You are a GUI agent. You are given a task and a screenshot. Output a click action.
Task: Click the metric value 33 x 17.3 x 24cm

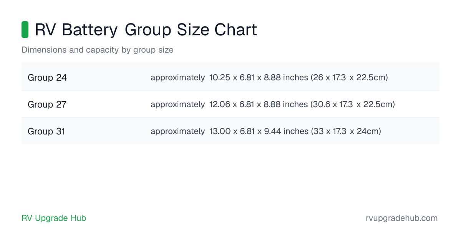tap(346, 131)
